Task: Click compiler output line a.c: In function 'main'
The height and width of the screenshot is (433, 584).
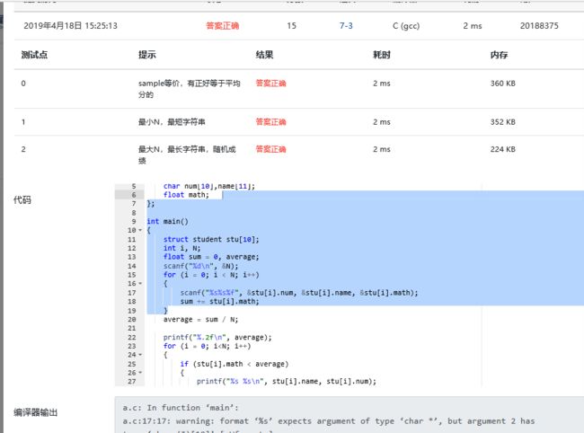Action: click(181, 408)
